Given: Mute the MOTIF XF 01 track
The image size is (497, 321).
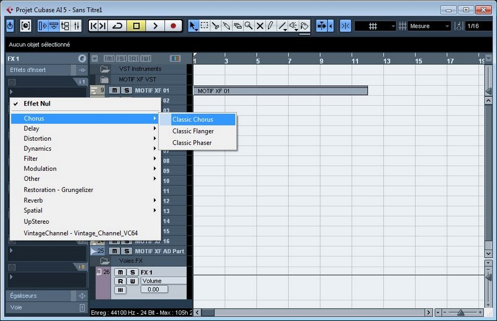Looking at the screenshot, I should click(x=114, y=90).
